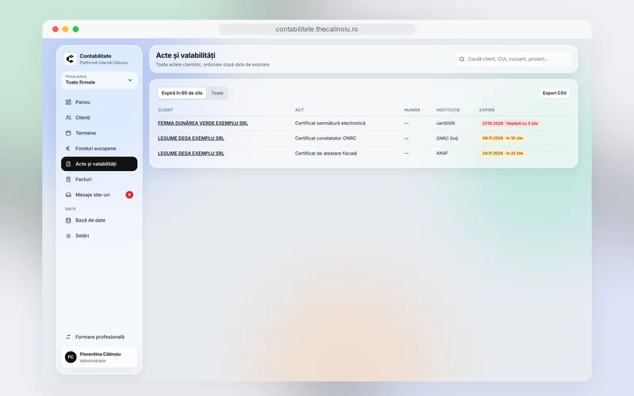Click the ANAF institution cell
The height and width of the screenshot is (396, 634).
point(442,154)
